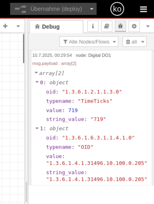Show the information sidebar icon

tap(93, 26)
